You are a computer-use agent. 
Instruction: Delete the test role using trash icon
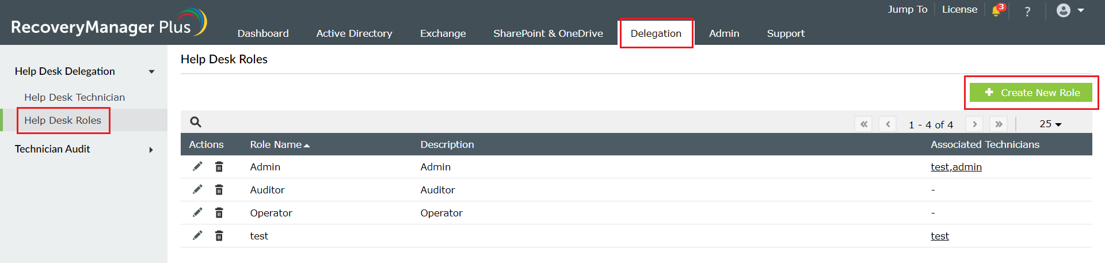click(x=219, y=236)
